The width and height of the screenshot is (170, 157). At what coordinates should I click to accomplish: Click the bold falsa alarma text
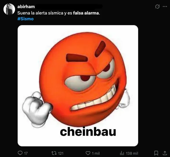(86, 13)
